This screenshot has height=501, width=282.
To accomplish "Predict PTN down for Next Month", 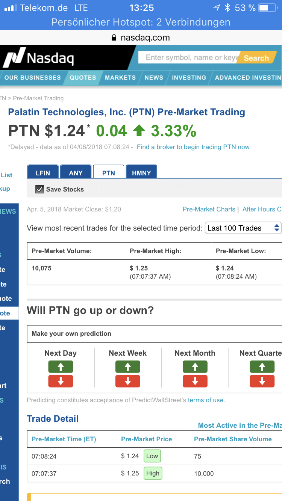I will [195, 381].
